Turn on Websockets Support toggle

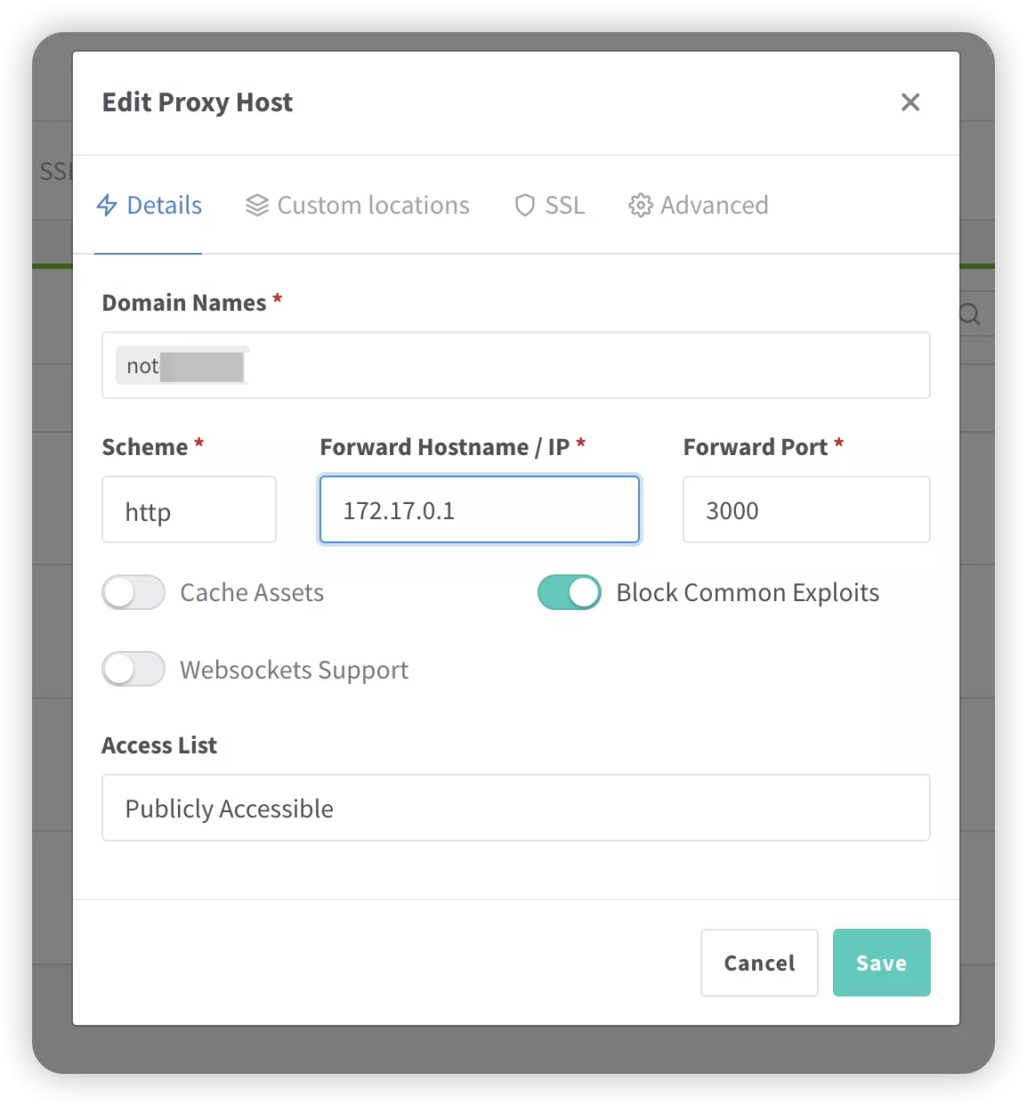pos(133,670)
